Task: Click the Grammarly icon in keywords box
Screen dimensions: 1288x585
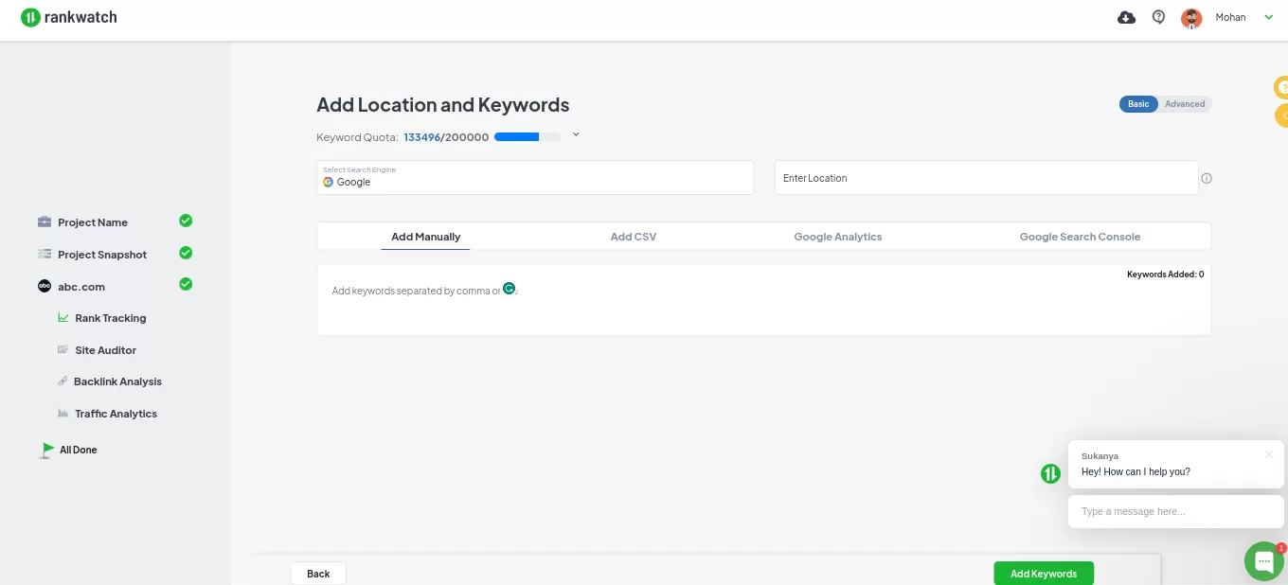Action: (510, 289)
